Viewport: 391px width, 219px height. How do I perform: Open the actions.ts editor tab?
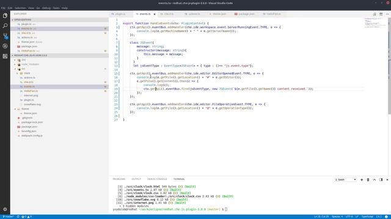point(194,14)
